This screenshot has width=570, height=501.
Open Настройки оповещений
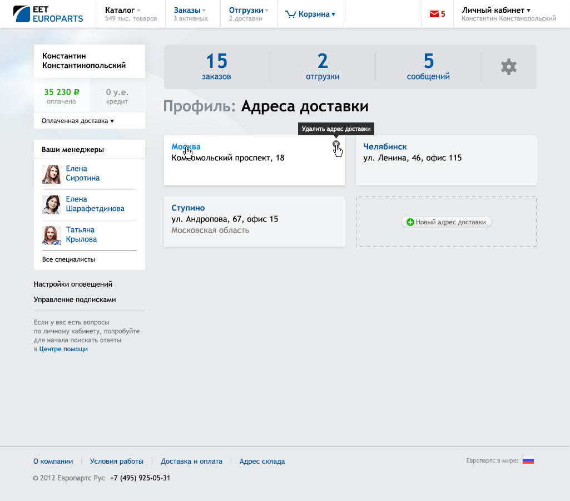73,284
